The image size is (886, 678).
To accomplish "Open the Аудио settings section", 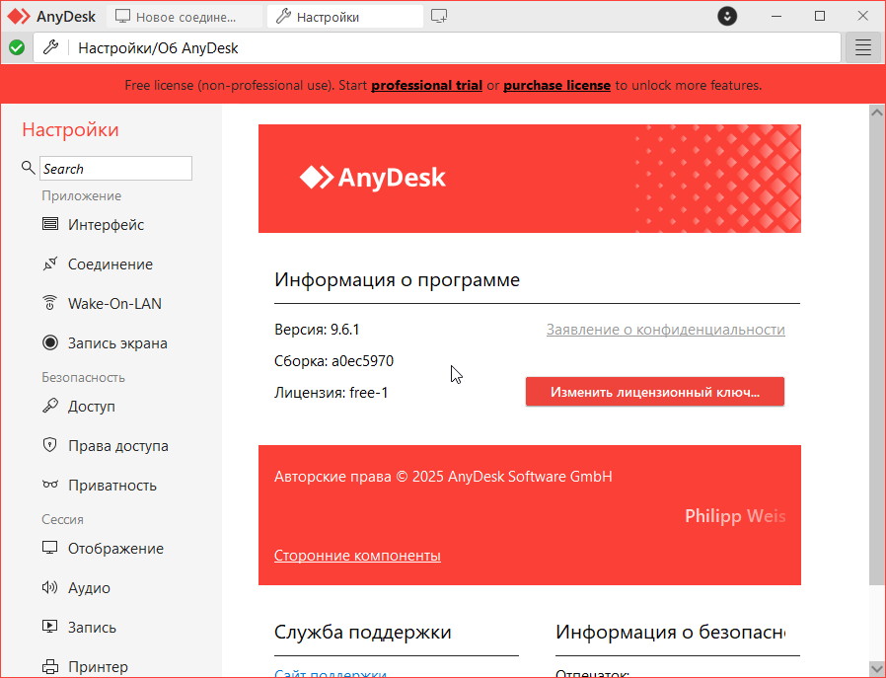I will tap(89, 588).
